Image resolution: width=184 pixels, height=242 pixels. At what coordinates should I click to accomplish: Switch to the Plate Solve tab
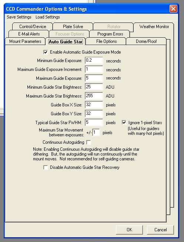pyautogui.click(x=73, y=27)
